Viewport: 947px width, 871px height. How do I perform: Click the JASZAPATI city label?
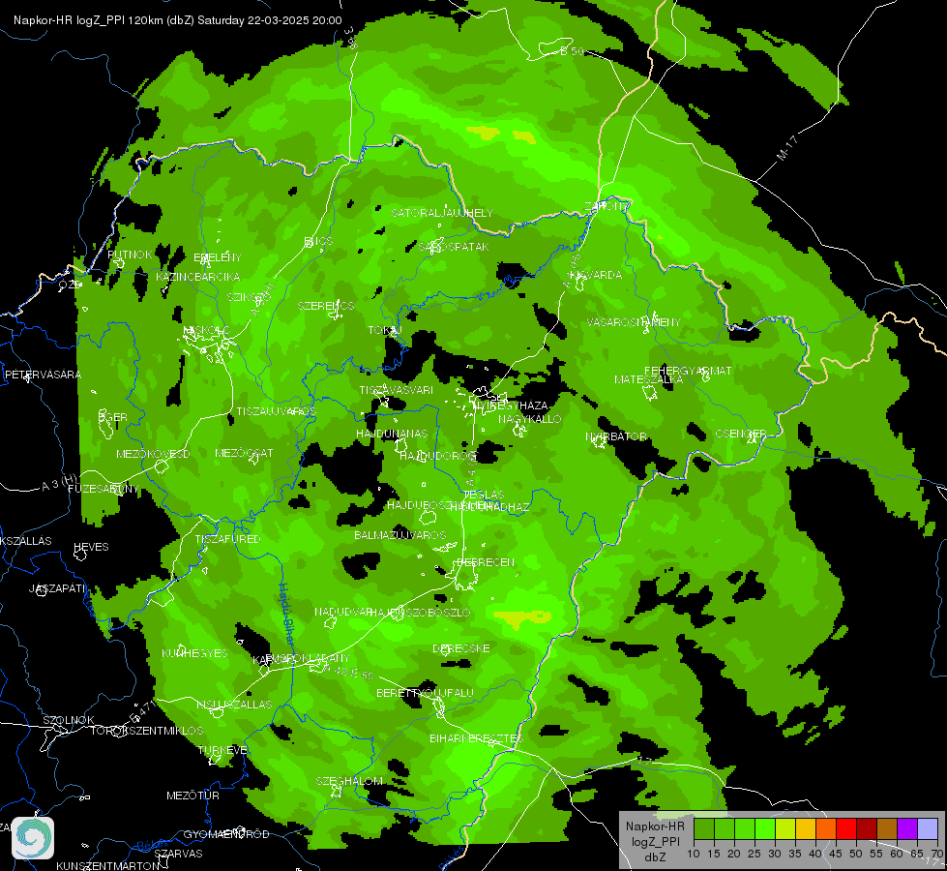pyautogui.click(x=57, y=588)
